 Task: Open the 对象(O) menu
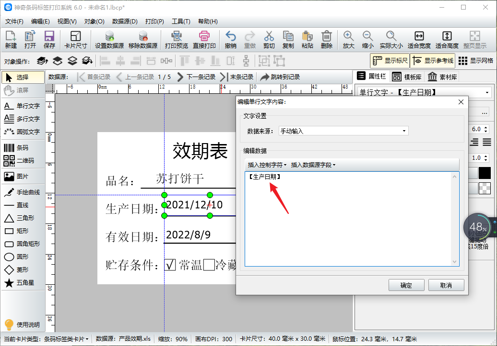pos(95,22)
